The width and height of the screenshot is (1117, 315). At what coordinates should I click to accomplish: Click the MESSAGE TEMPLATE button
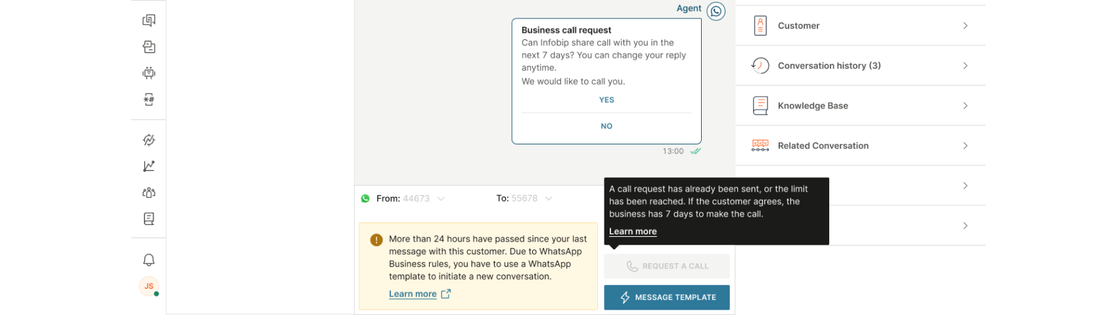tap(666, 297)
